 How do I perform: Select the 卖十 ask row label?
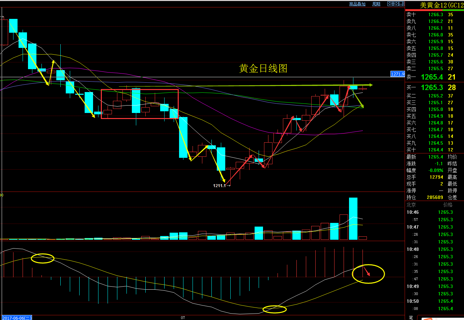pyautogui.click(x=411, y=14)
